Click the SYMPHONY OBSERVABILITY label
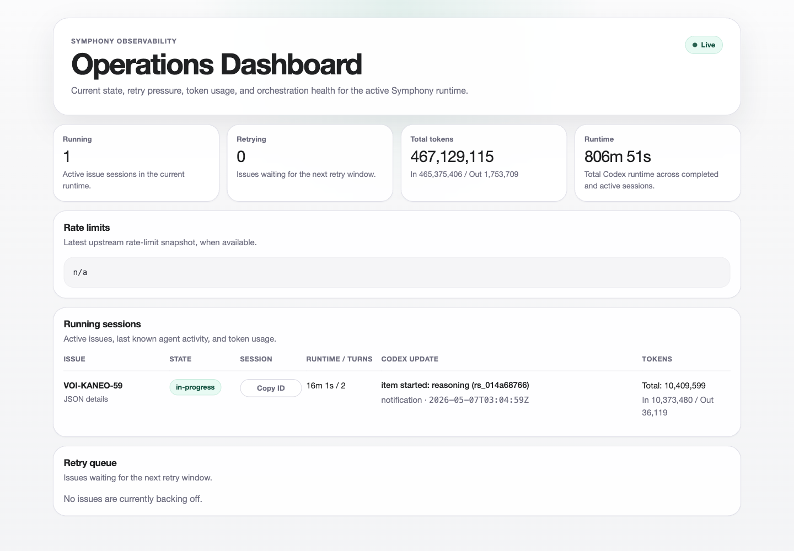 (x=124, y=41)
